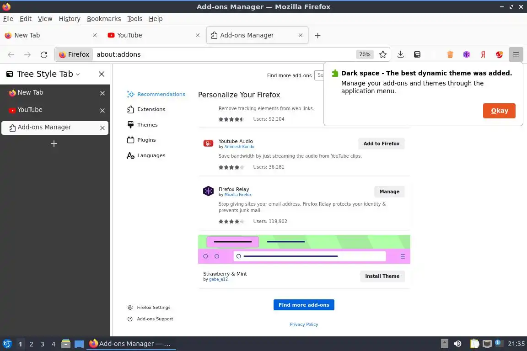Open Plugins category in add-ons sidebar

click(141, 140)
